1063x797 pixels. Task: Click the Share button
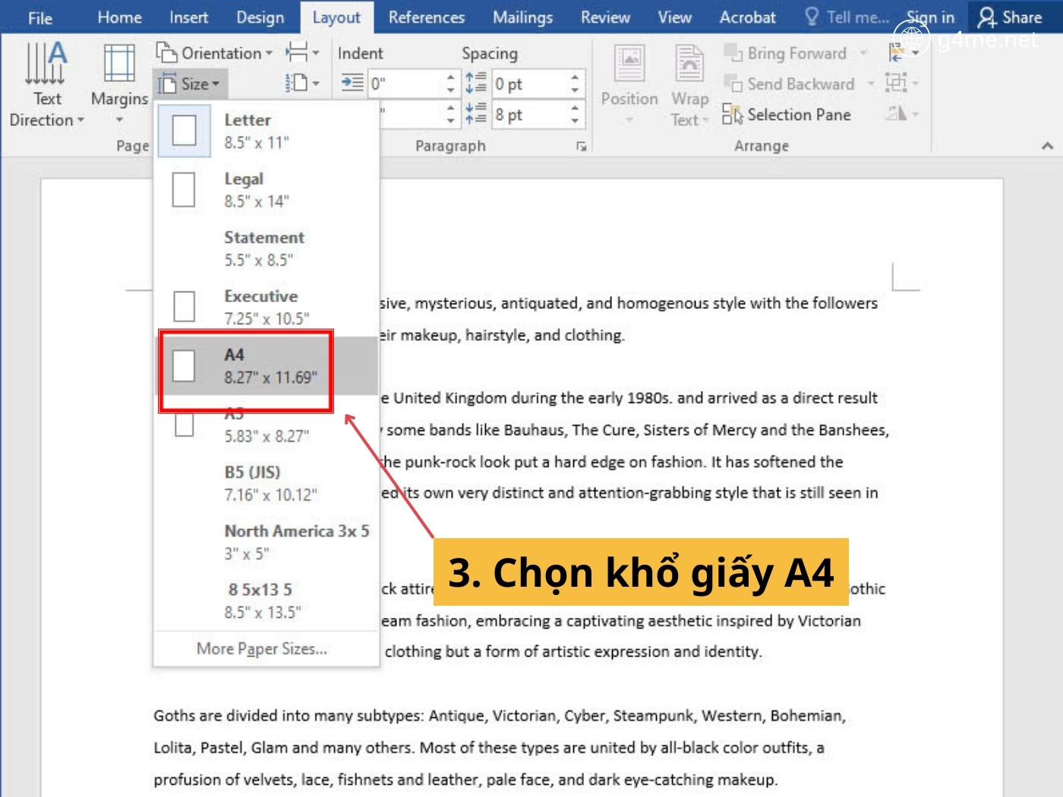pyautogui.click(x=1011, y=17)
